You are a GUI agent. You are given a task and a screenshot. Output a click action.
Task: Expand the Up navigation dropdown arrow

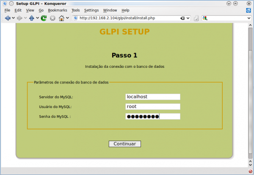click(37, 18)
